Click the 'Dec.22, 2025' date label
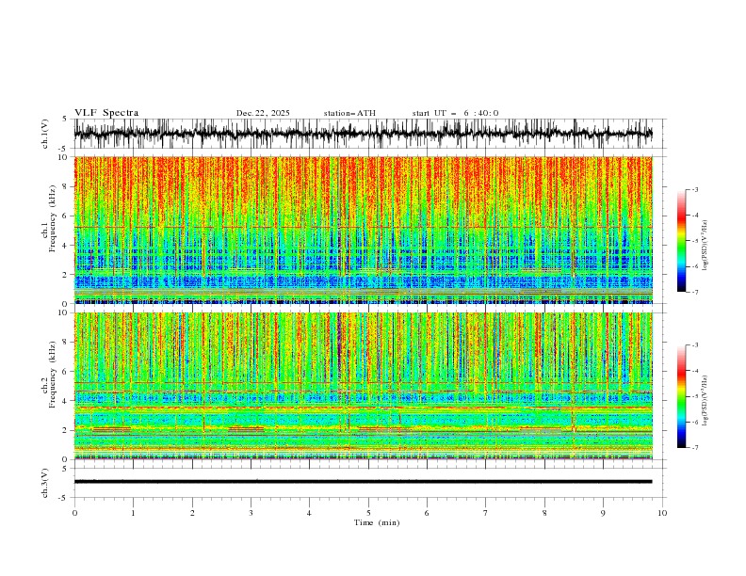This screenshot has width=746, height=576. (263, 113)
